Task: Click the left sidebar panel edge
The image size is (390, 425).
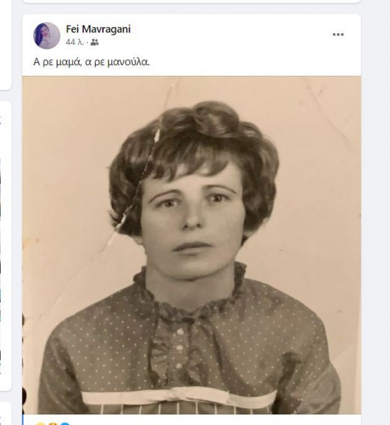Action: coord(6,246)
